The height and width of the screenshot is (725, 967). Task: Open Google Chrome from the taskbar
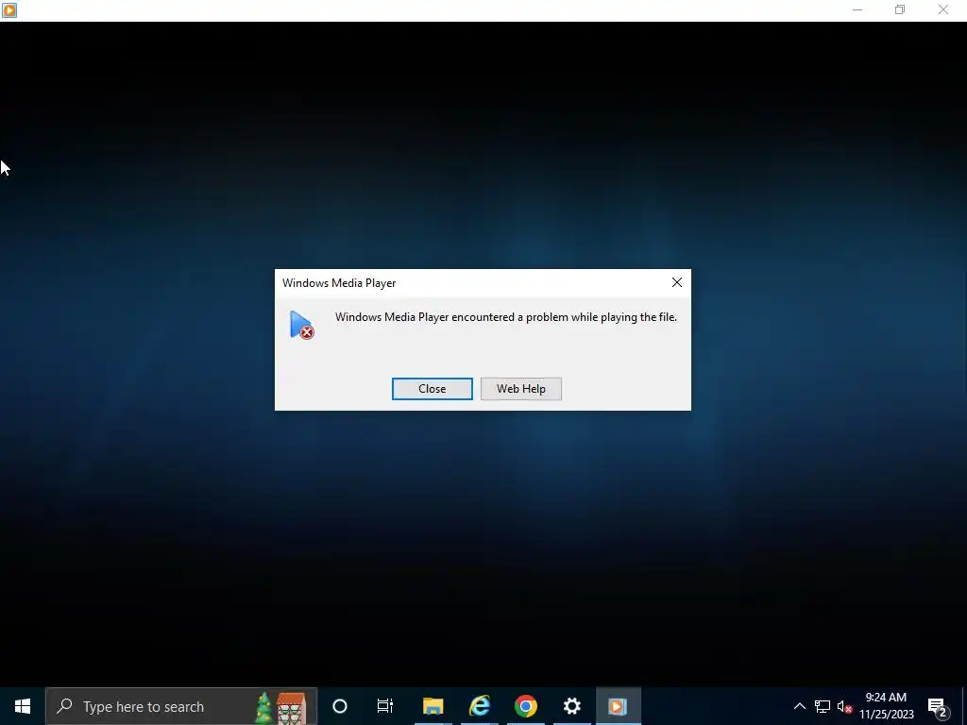pos(525,706)
